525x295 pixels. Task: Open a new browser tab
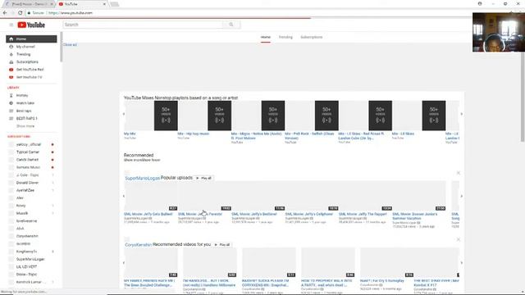coord(115,4)
